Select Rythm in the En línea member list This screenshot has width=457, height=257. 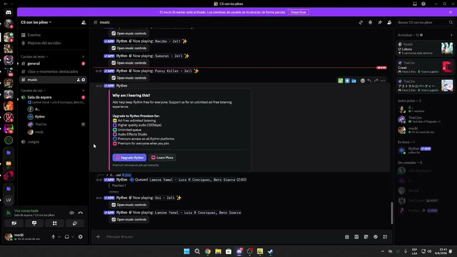click(425, 150)
